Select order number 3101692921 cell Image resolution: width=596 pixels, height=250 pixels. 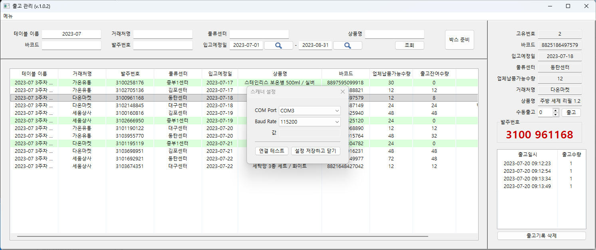click(130, 159)
